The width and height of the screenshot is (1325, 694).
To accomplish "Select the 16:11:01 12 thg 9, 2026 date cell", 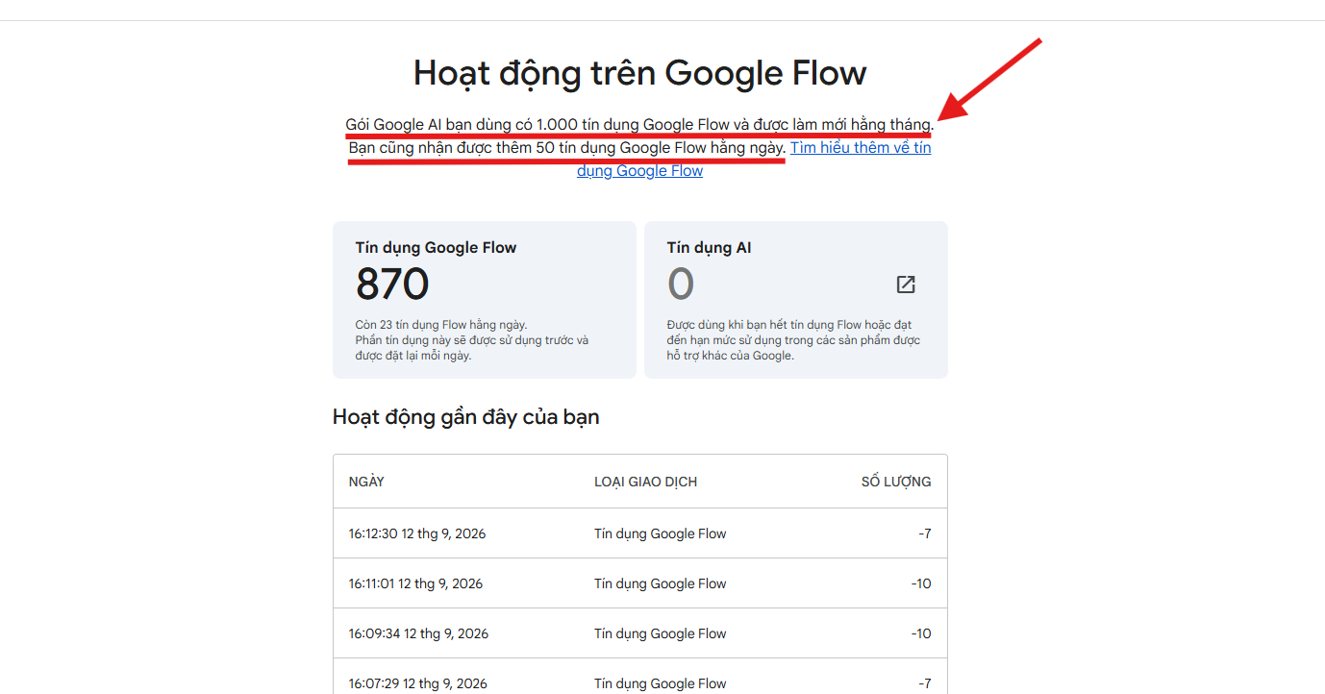I will [x=415, y=583].
